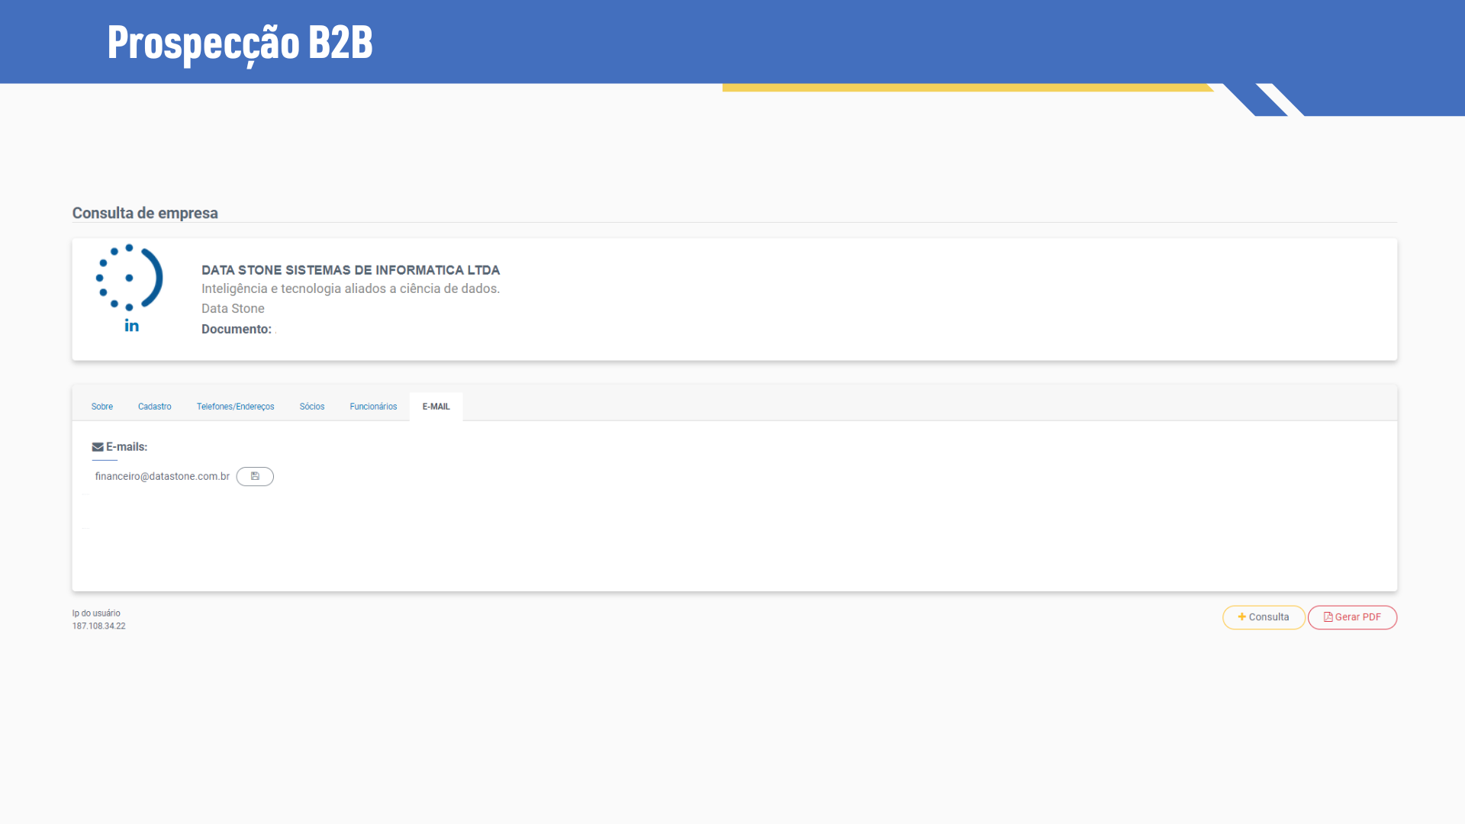The image size is (1465, 824).
Task: Click the Prospecção B2B header title
Action: coord(240,42)
